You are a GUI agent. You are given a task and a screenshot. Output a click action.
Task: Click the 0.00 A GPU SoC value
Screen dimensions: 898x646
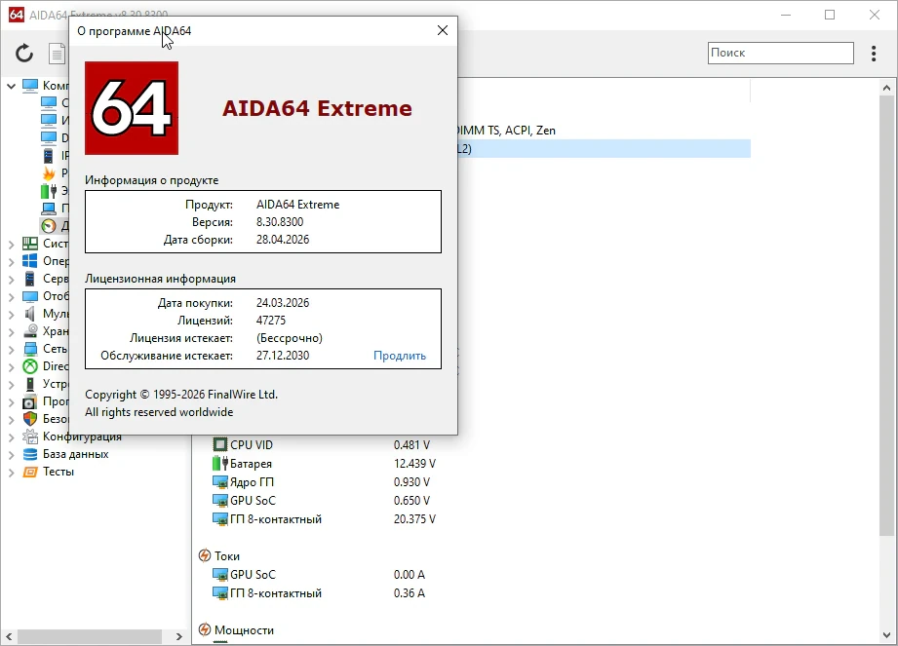(410, 575)
